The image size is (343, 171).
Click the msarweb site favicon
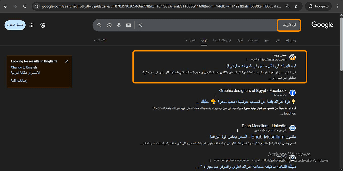coord(292,57)
